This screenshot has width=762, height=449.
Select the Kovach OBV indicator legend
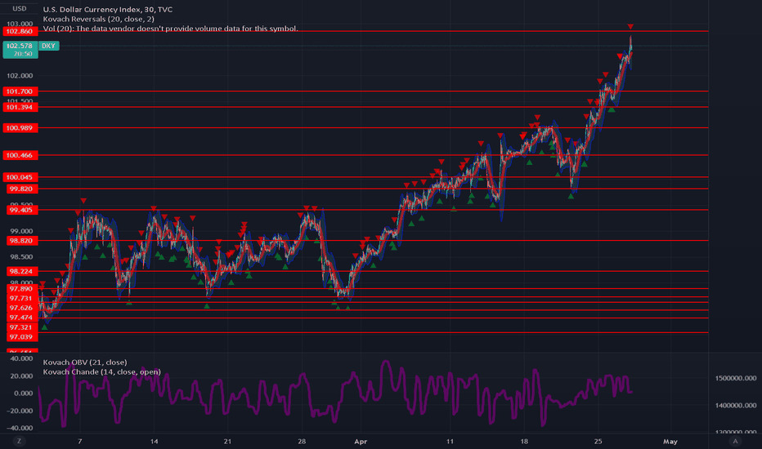[x=85, y=362]
